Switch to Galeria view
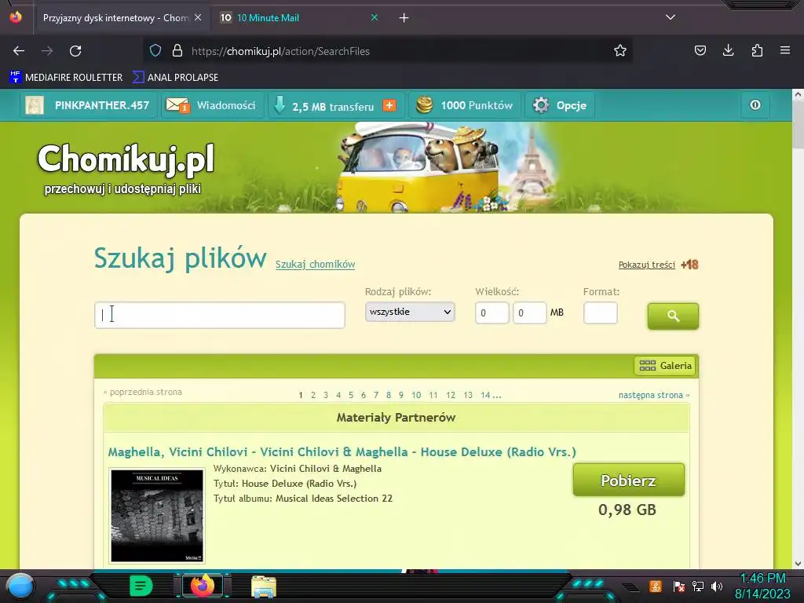The image size is (804, 603). (x=665, y=366)
